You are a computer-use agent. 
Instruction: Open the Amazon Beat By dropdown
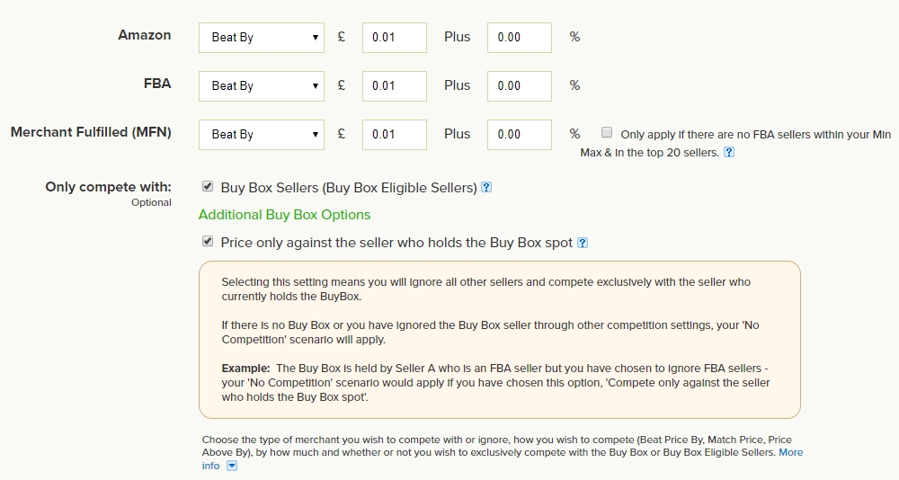point(261,38)
